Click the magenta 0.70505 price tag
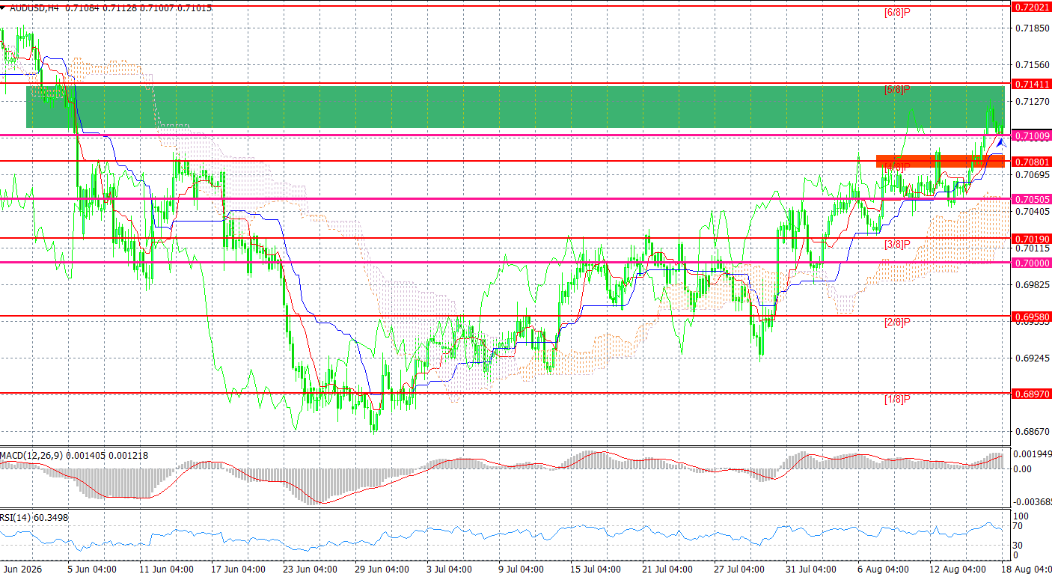1052x577 pixels. pos(1031,199)
